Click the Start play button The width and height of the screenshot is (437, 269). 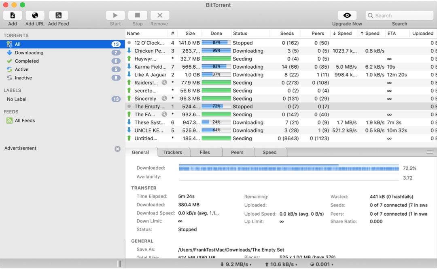(115, 15)
